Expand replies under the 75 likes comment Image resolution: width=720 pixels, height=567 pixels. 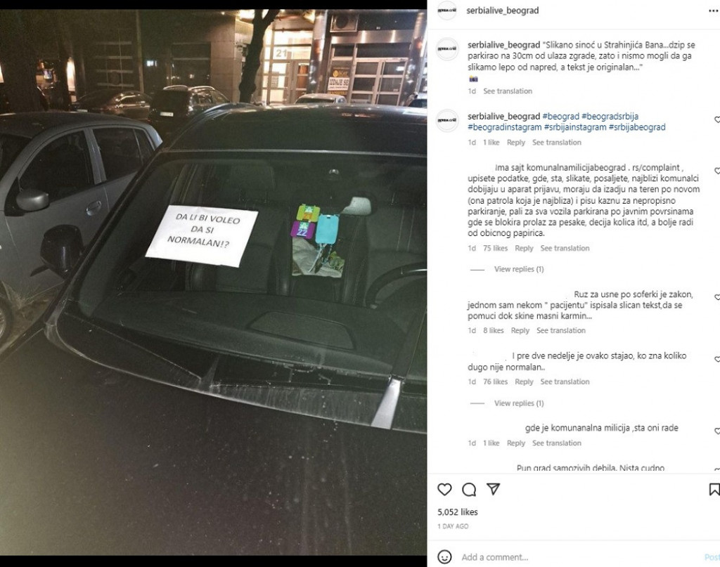coord(519,269)
